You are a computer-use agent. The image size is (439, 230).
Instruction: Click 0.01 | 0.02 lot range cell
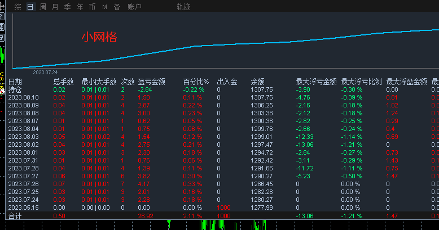(x=95, y=137)
